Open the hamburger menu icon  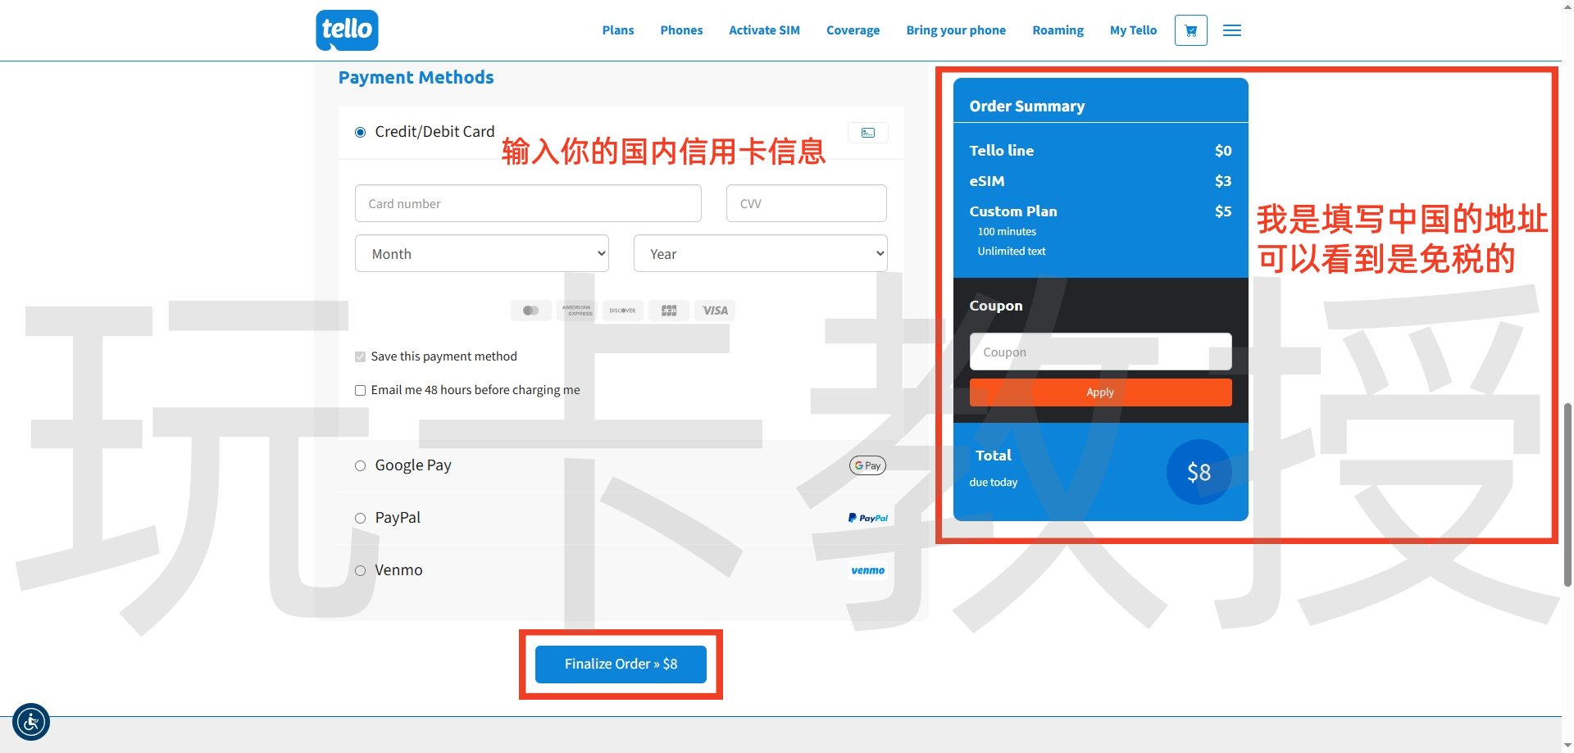pyautogui.click(x=1231, y=30)
